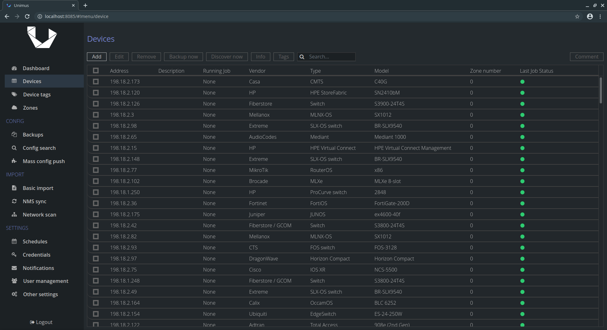Toggle the select-all checkbox in table header

pyautogui.click(x=96, y=70)
